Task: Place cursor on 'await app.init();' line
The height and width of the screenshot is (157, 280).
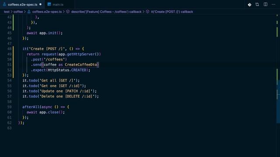Action: [45, 33]
